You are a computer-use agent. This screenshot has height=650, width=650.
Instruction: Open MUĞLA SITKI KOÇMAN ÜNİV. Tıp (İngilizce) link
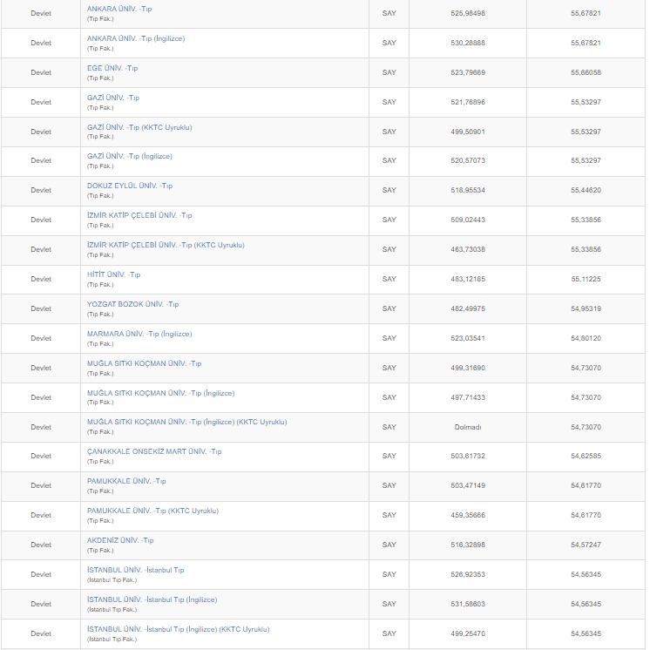pyautogui.click(x=160, y=393)
